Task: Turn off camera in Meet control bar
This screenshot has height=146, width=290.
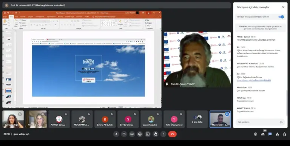Action: [x=124, y=134]
